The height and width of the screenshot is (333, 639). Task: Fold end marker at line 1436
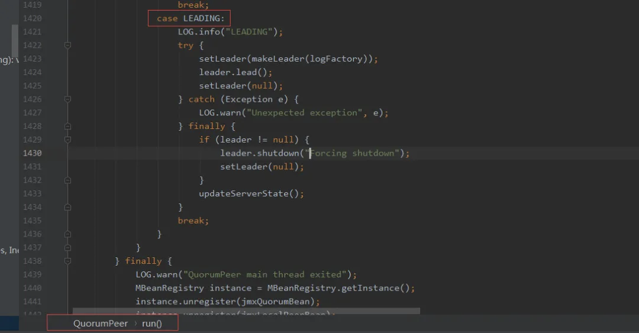click(x=68, y=234)
